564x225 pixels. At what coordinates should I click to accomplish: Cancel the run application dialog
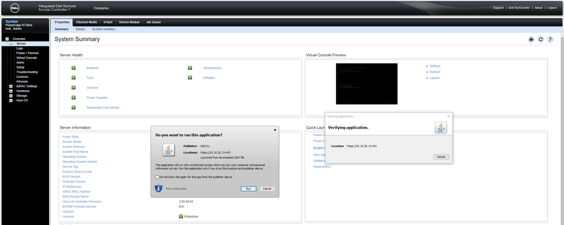point(267,189)
